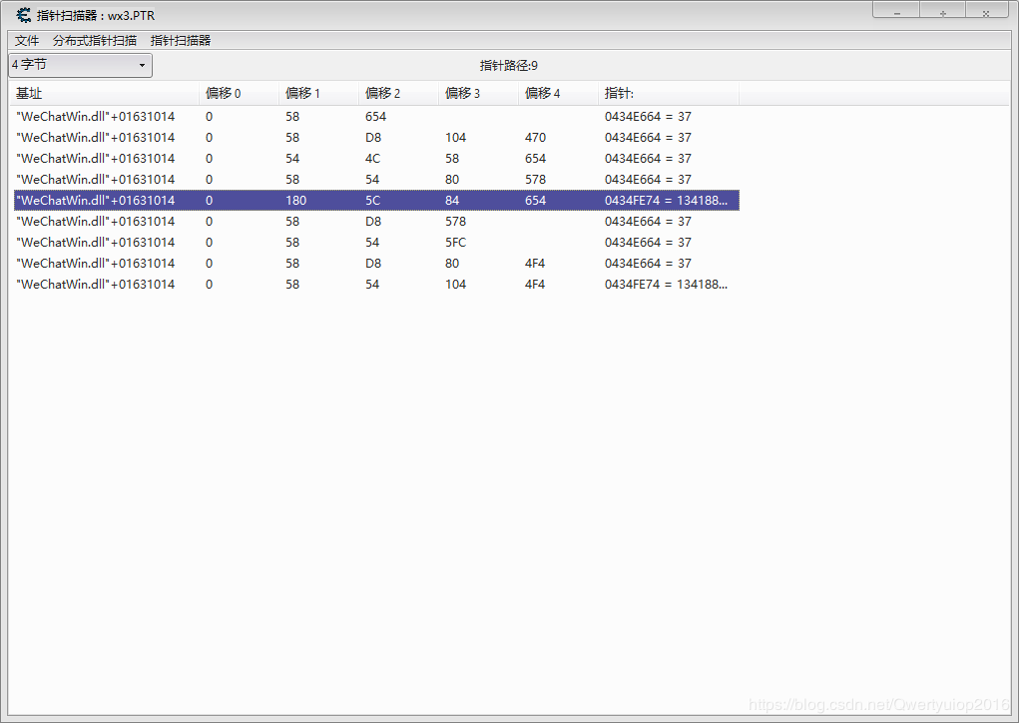Image resolution: width=1019 pixels, height=723 pixels.
Task: Click the 470 offset cell
Action: click(x=536, y=137)
